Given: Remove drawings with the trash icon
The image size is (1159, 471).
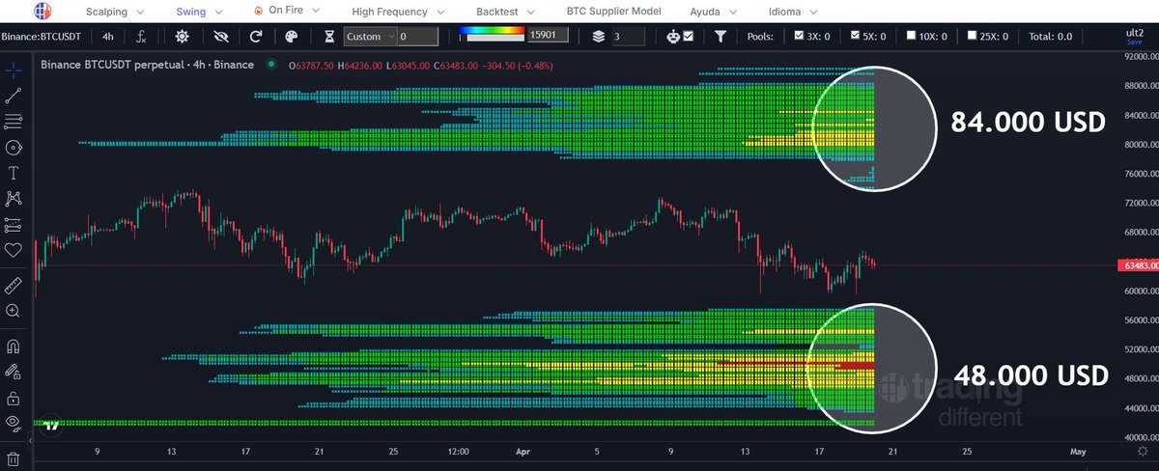Looking at the screenshot, I should click(x=14, y=458).
